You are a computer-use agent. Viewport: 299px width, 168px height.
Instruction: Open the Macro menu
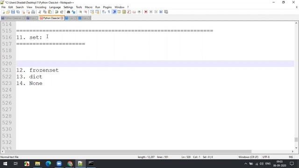pos(88,7)
